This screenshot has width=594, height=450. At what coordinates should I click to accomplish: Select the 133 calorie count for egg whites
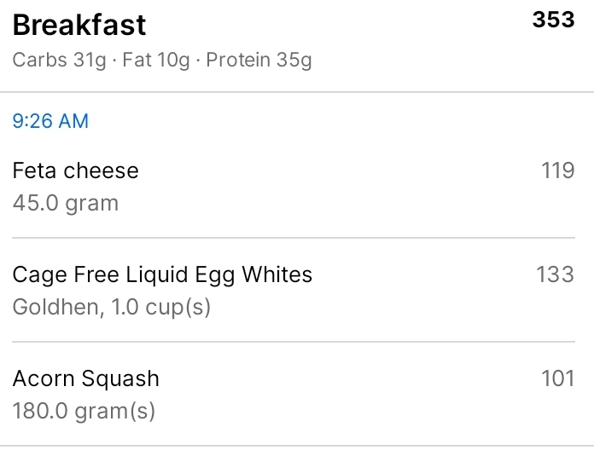[x=555, y=274]
